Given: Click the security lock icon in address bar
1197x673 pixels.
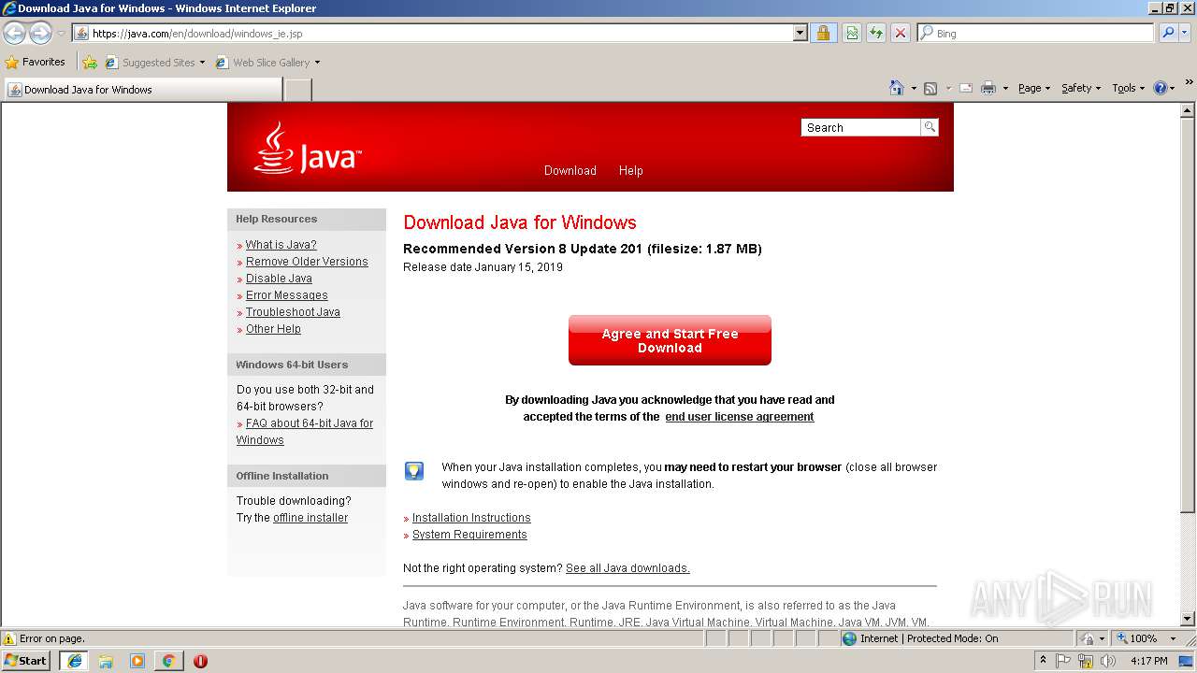Looking at the screenshot, I should point(823,33).
